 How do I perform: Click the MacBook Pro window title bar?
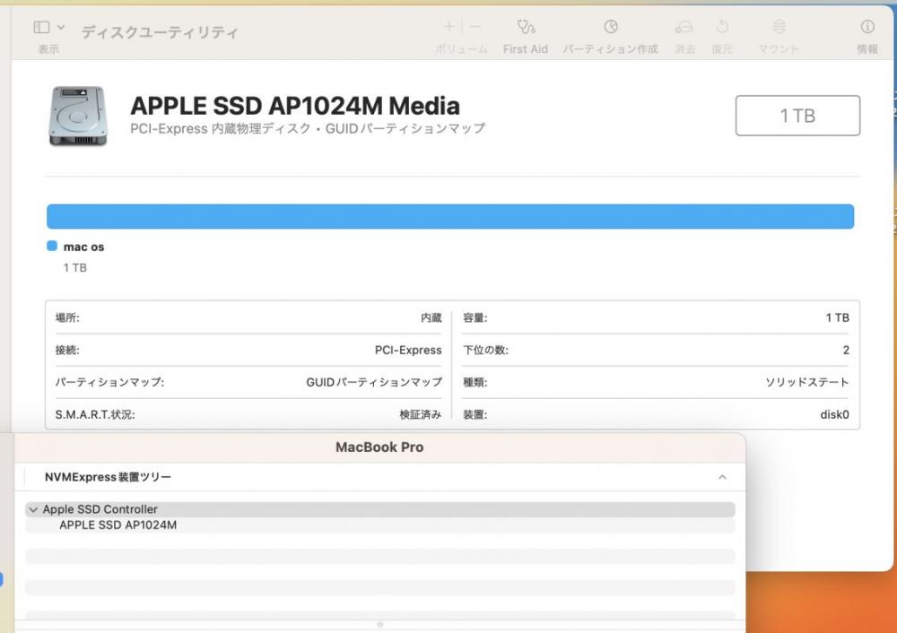pyautogui.click(x=379, y=447)
